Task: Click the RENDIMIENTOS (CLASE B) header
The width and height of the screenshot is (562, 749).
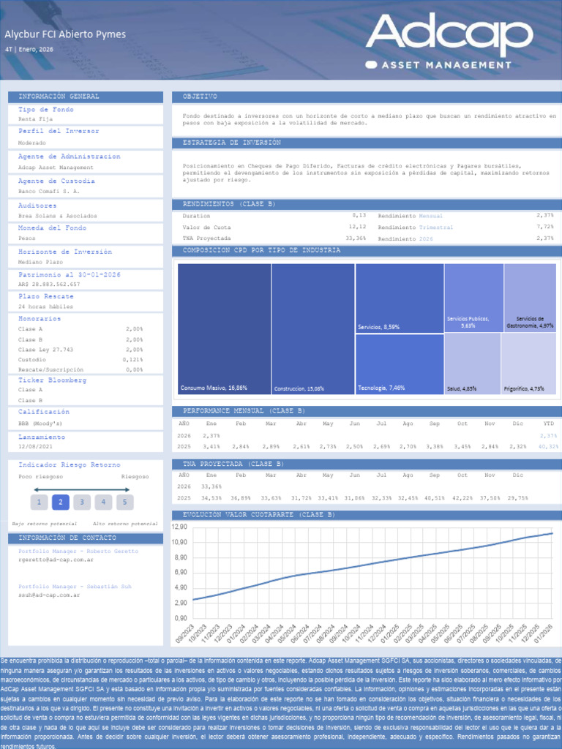Action: pyautogui.click(x=367, y=205)
